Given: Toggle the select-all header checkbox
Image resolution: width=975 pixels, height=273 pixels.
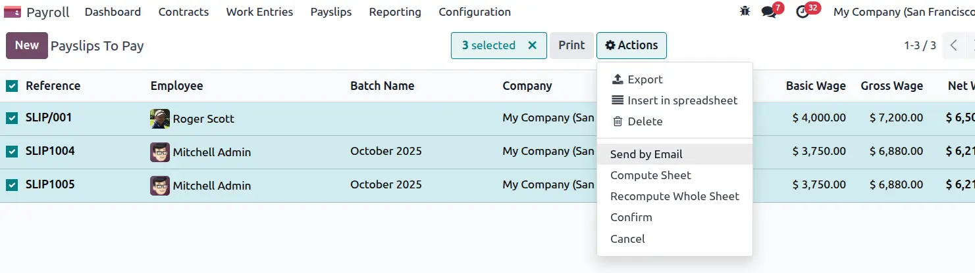Looking at the screenshot, I should (12, 86).
